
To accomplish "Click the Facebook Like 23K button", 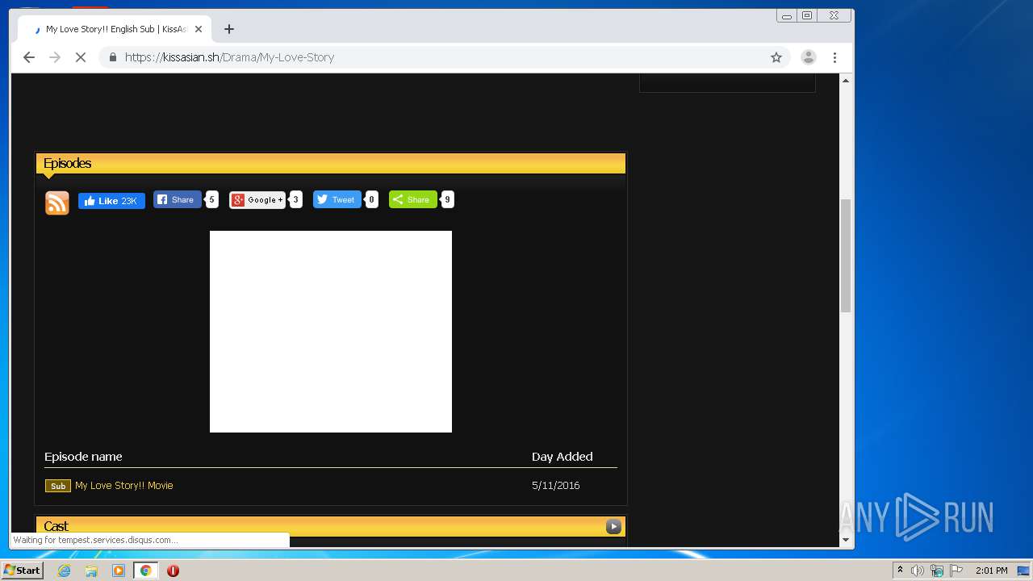I will coord(111,201).
